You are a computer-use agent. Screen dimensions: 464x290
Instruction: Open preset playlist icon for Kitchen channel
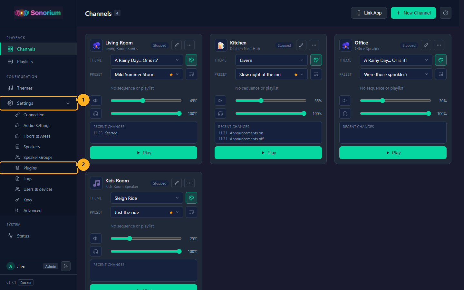tap(316, 74)
